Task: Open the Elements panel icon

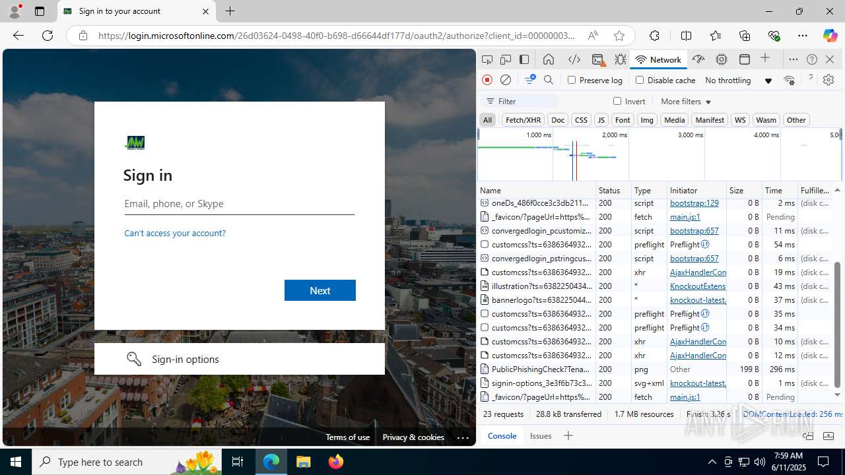Action: (x=574, y=59)
